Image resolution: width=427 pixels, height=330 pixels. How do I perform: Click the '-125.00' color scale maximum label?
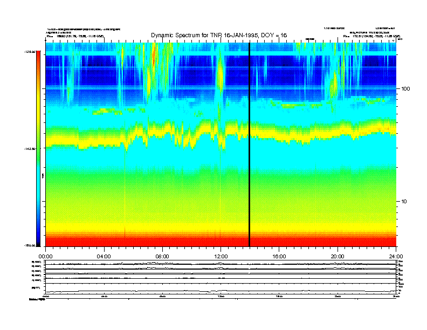tap(30, 52)
